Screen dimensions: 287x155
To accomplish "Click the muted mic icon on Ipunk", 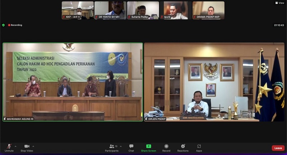I will point(162,17).
